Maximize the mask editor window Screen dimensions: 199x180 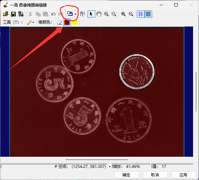[x=176, y=5]
